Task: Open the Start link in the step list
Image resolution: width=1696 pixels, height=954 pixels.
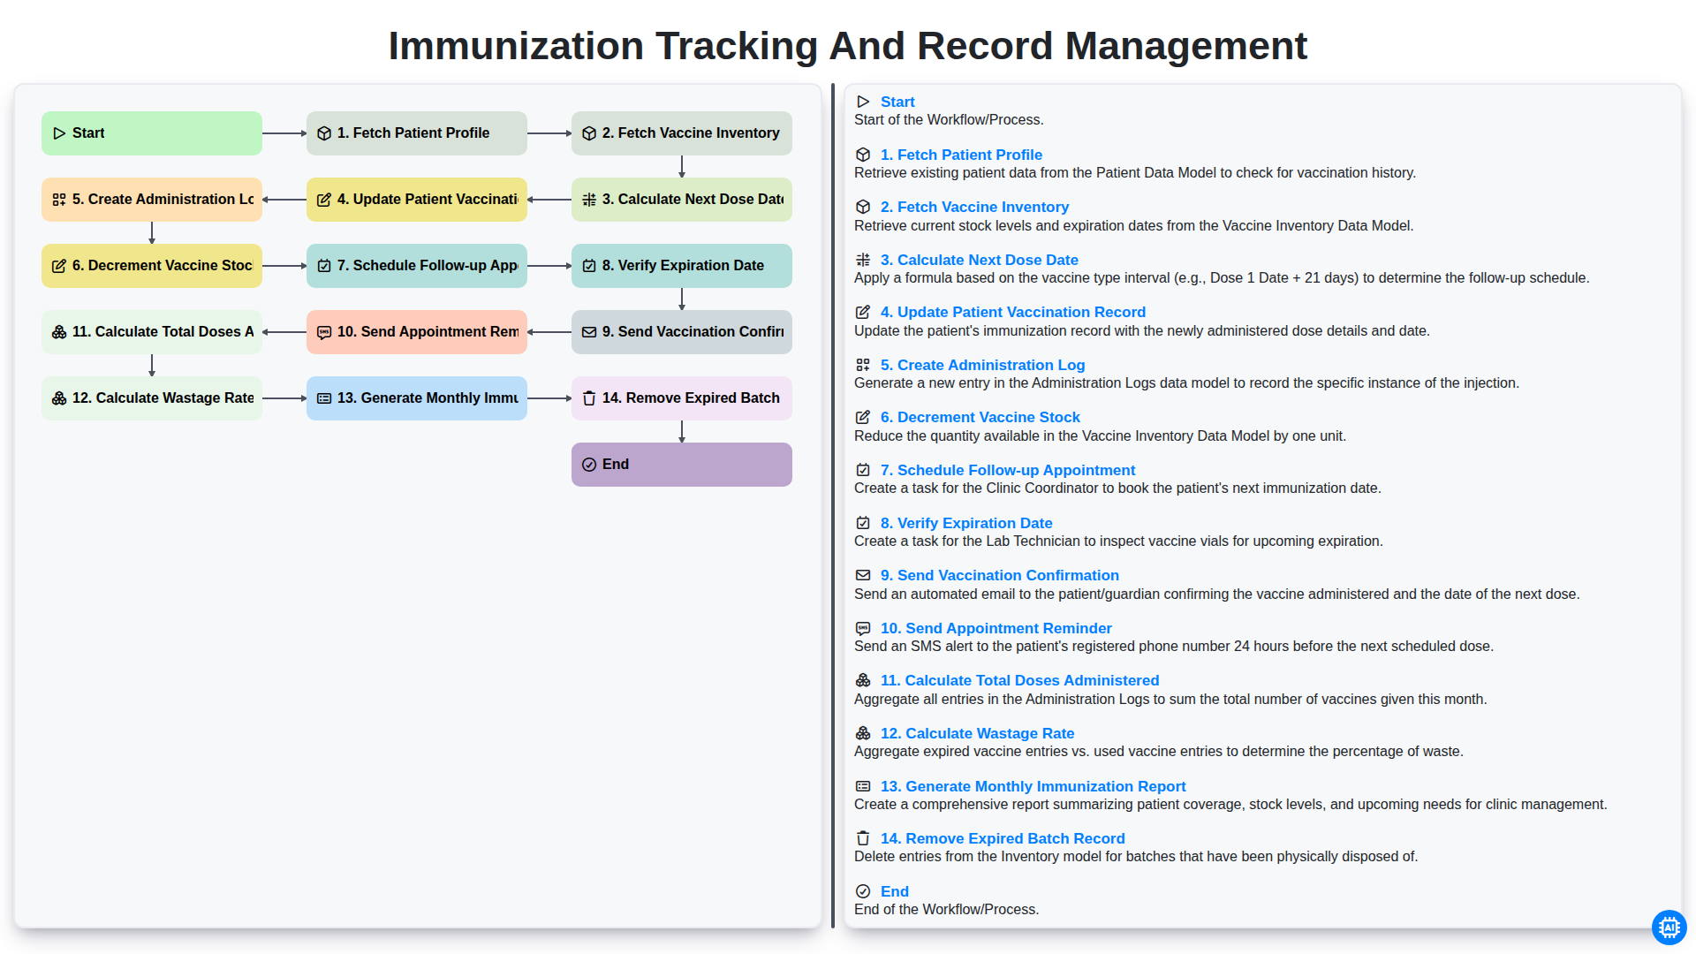Action: [x=897, y=102]
